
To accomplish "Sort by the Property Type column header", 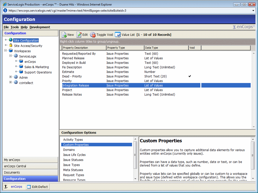I will click(125, 48).
